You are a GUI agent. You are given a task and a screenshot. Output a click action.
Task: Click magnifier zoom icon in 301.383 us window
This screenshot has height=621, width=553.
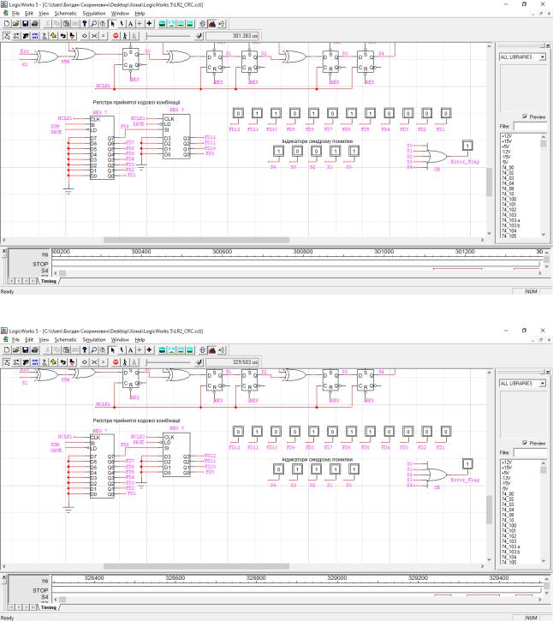(x=94, y=24)
